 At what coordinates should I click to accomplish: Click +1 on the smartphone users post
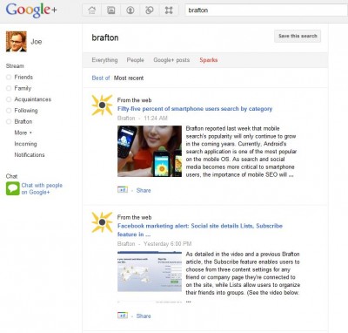pos(123,190)
